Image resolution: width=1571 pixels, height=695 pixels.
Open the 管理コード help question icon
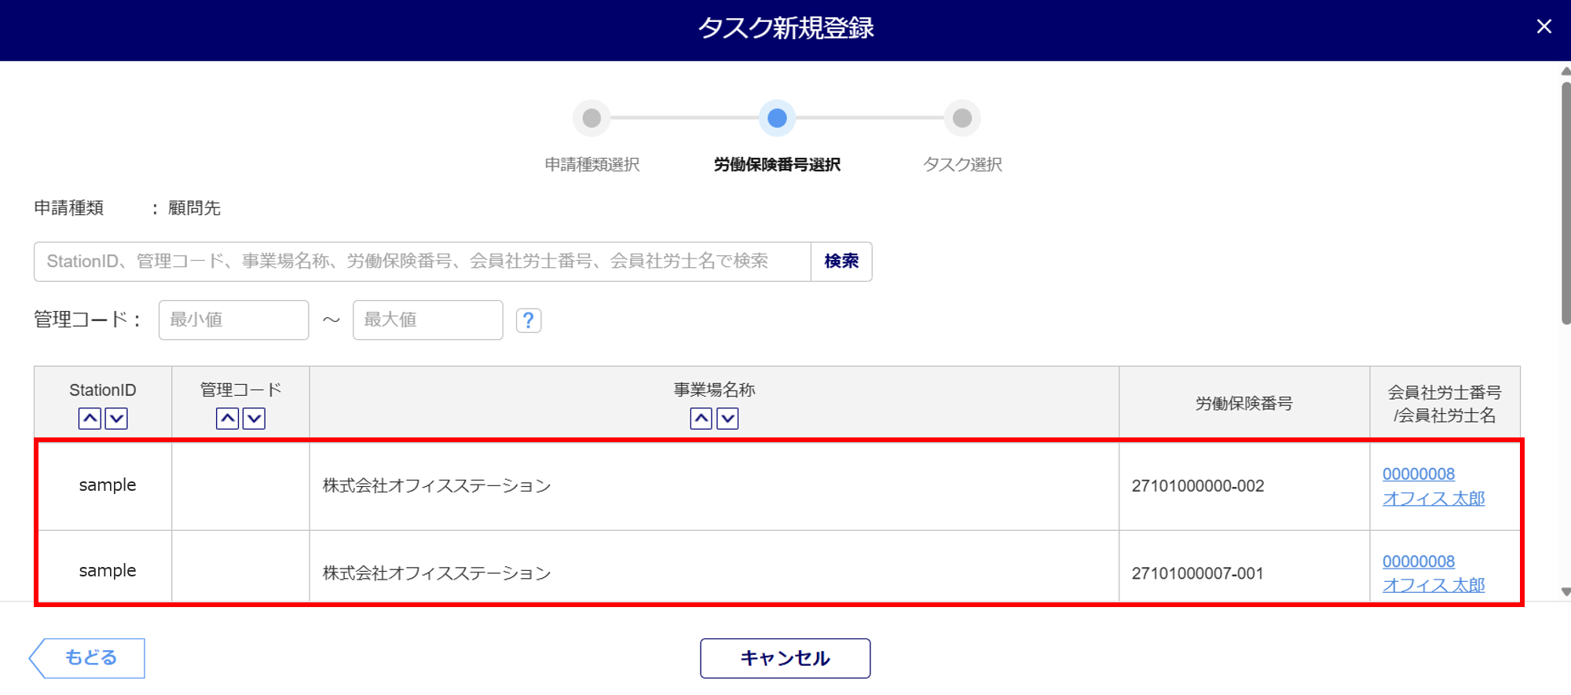point(529,320)
